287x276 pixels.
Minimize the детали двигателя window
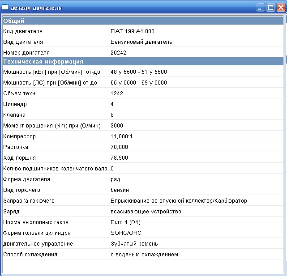pyautogui.click(x=260, y=8)
